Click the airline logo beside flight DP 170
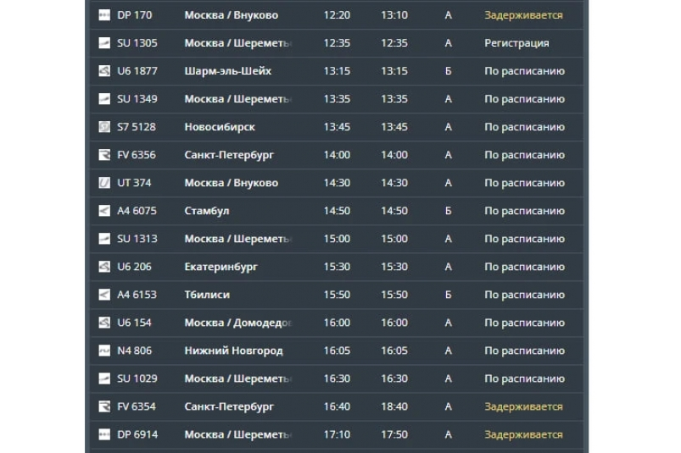 click(104, 15)
